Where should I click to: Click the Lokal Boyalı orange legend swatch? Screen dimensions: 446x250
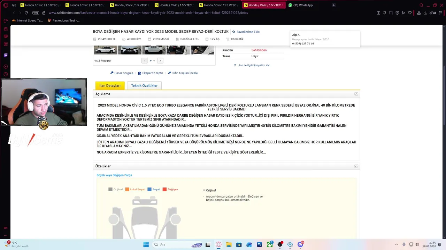pos(127,190)
